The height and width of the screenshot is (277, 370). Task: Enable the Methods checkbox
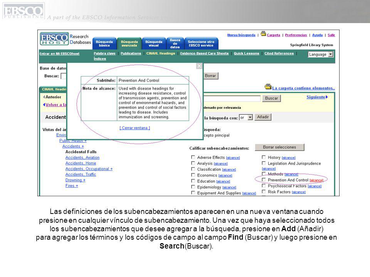[264, 174]
